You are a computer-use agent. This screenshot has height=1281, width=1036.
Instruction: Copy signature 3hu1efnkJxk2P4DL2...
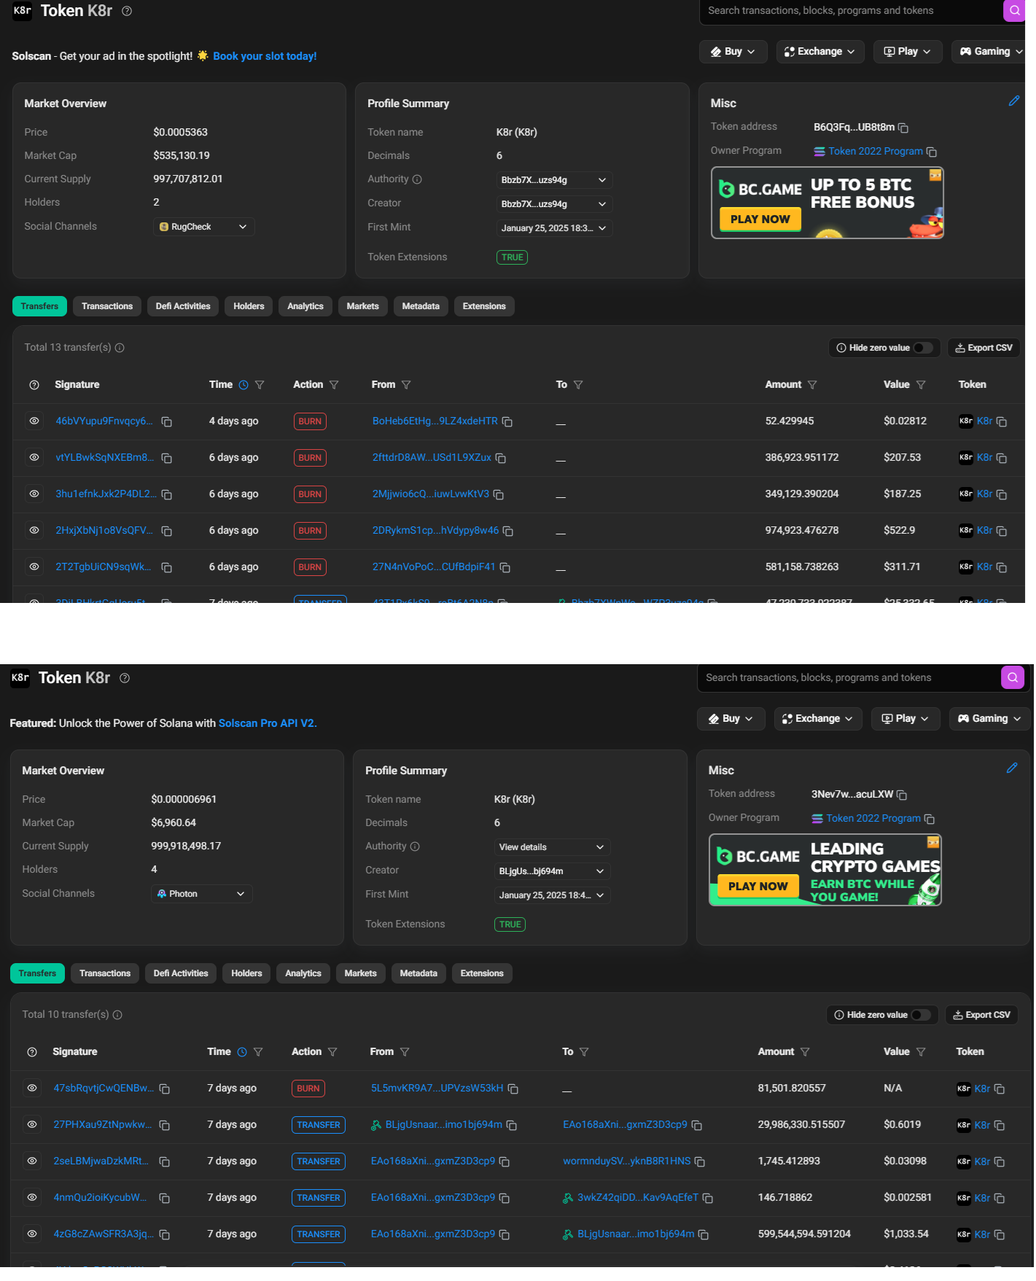(166, 494)
